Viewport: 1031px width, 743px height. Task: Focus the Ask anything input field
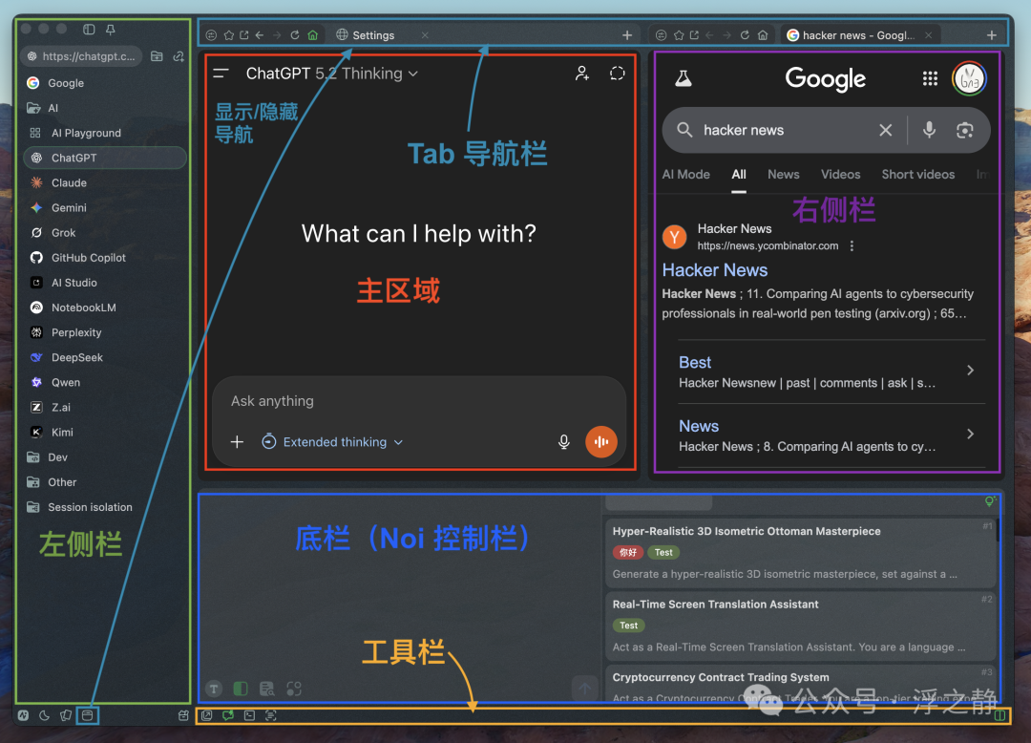[x=419, y=401]
